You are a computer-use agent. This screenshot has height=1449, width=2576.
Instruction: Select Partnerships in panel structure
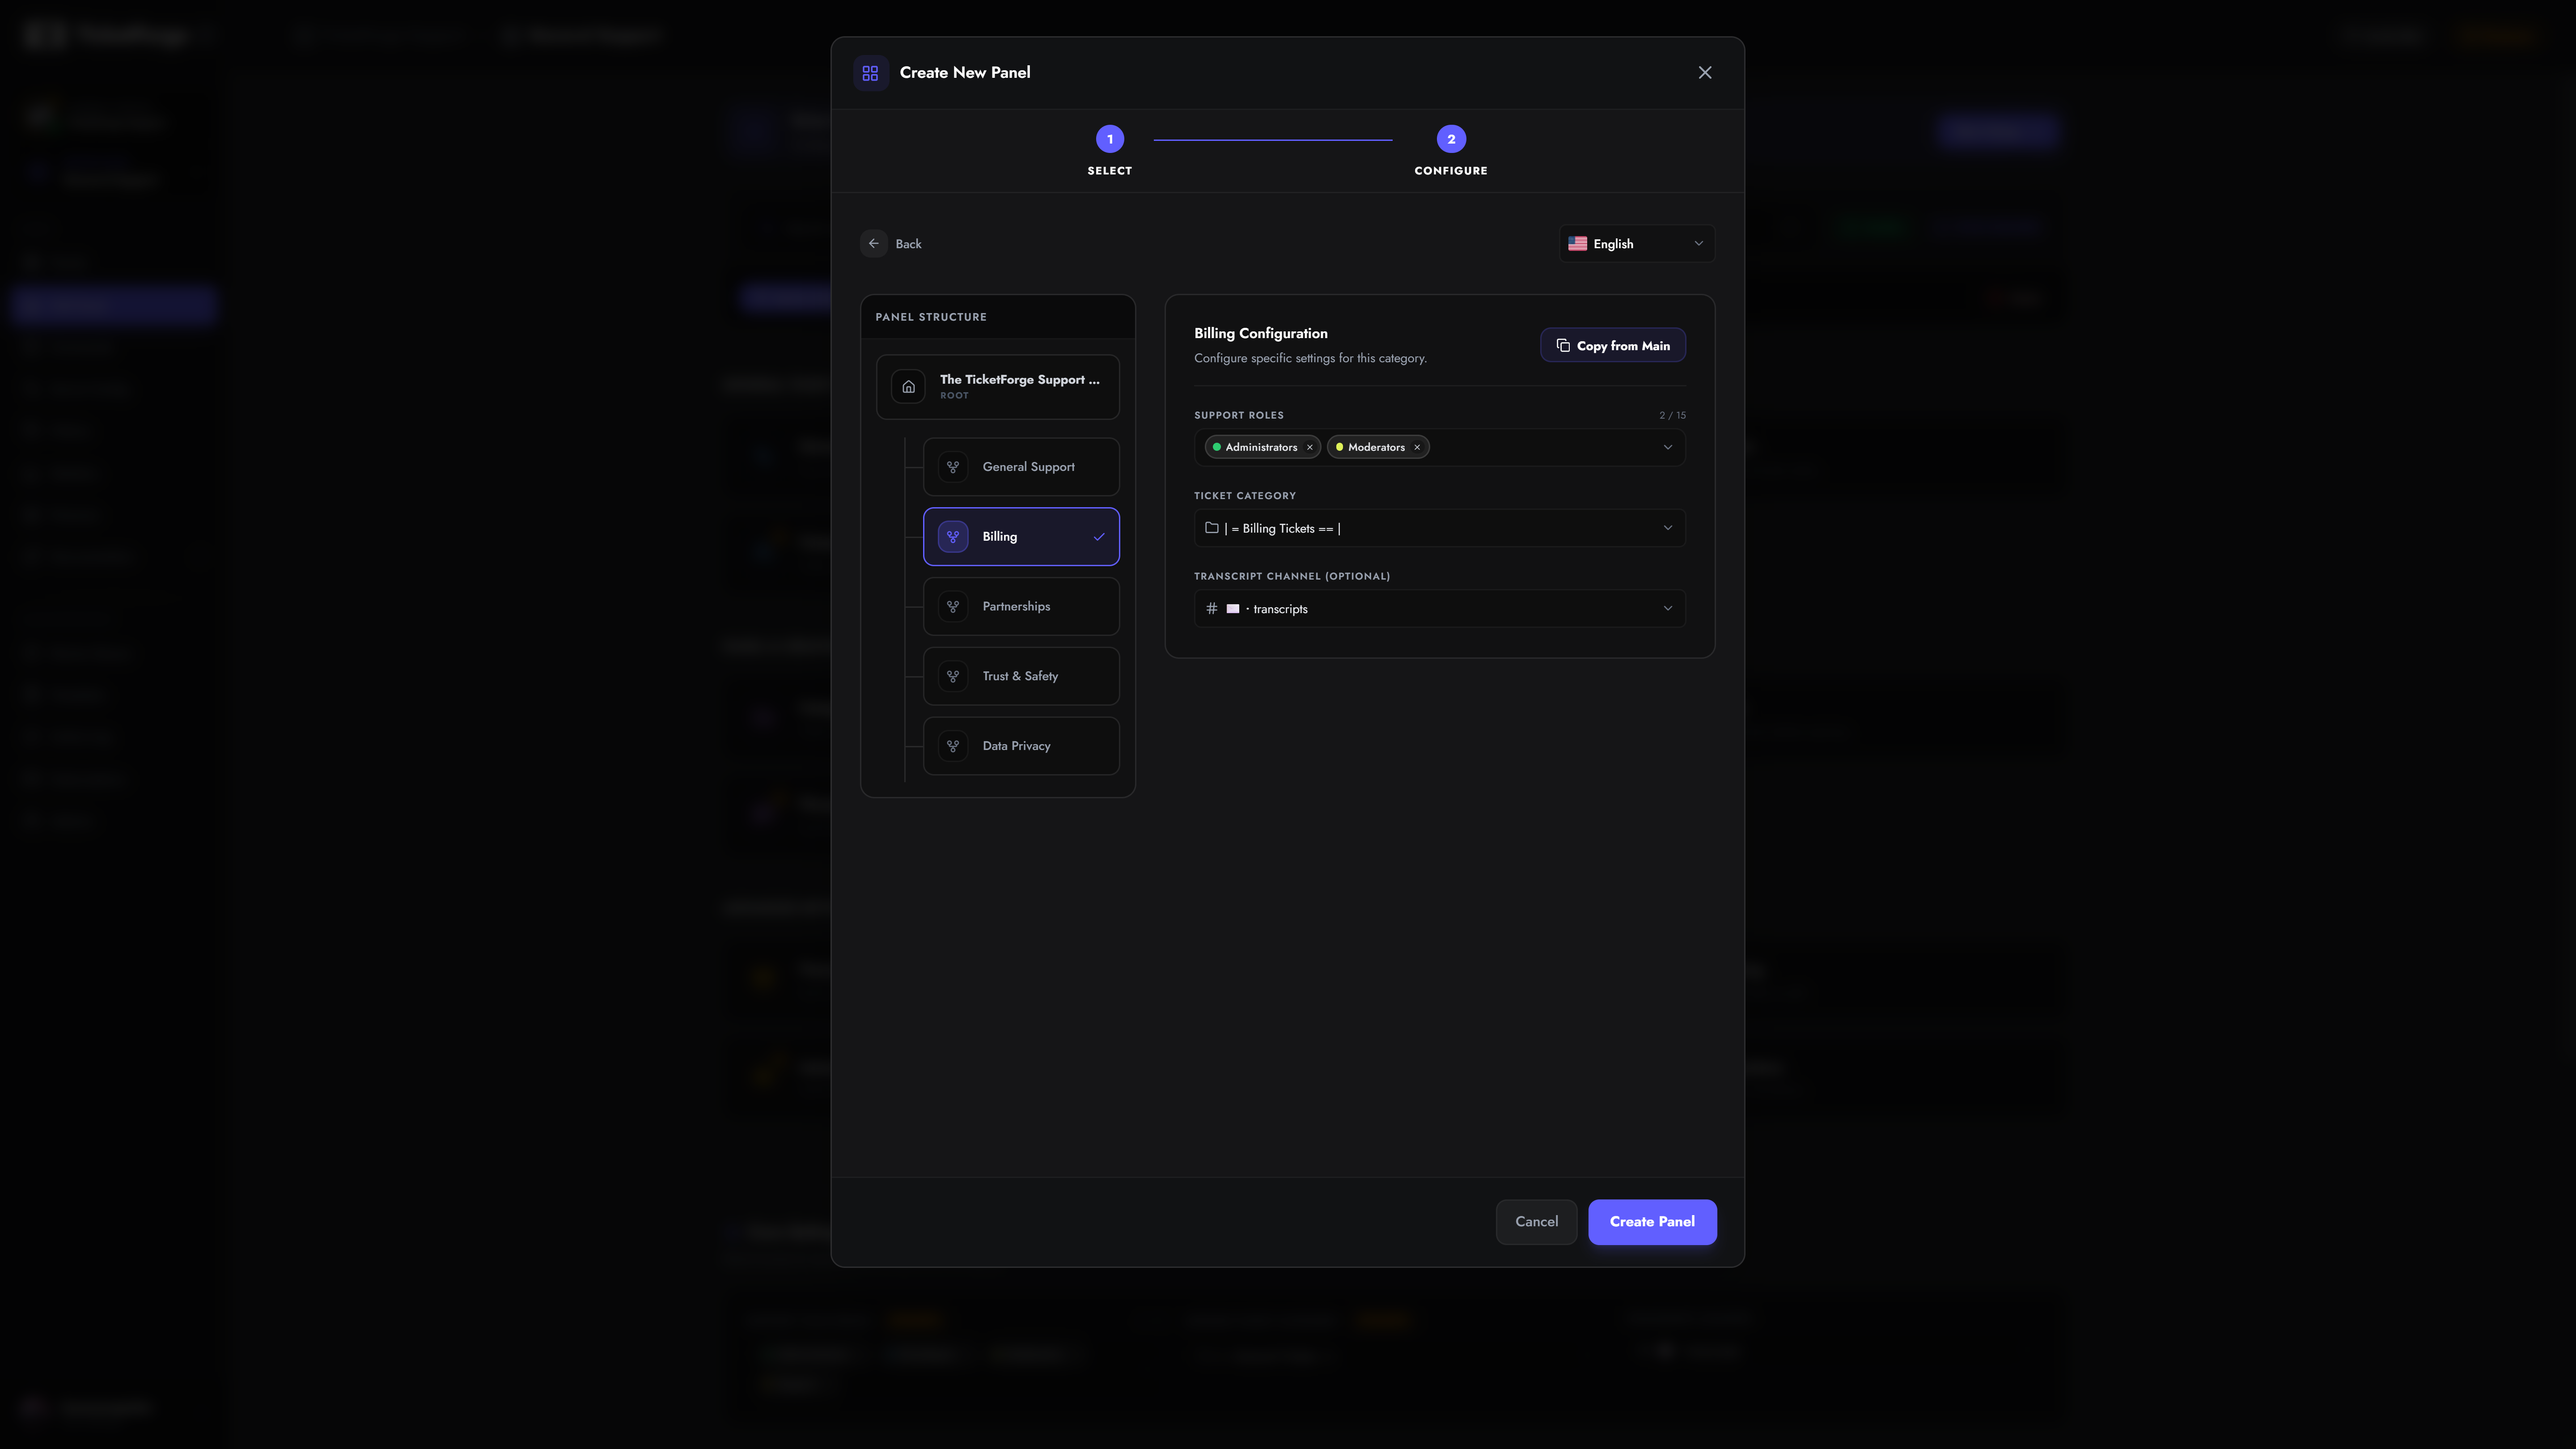(1021, 606)
